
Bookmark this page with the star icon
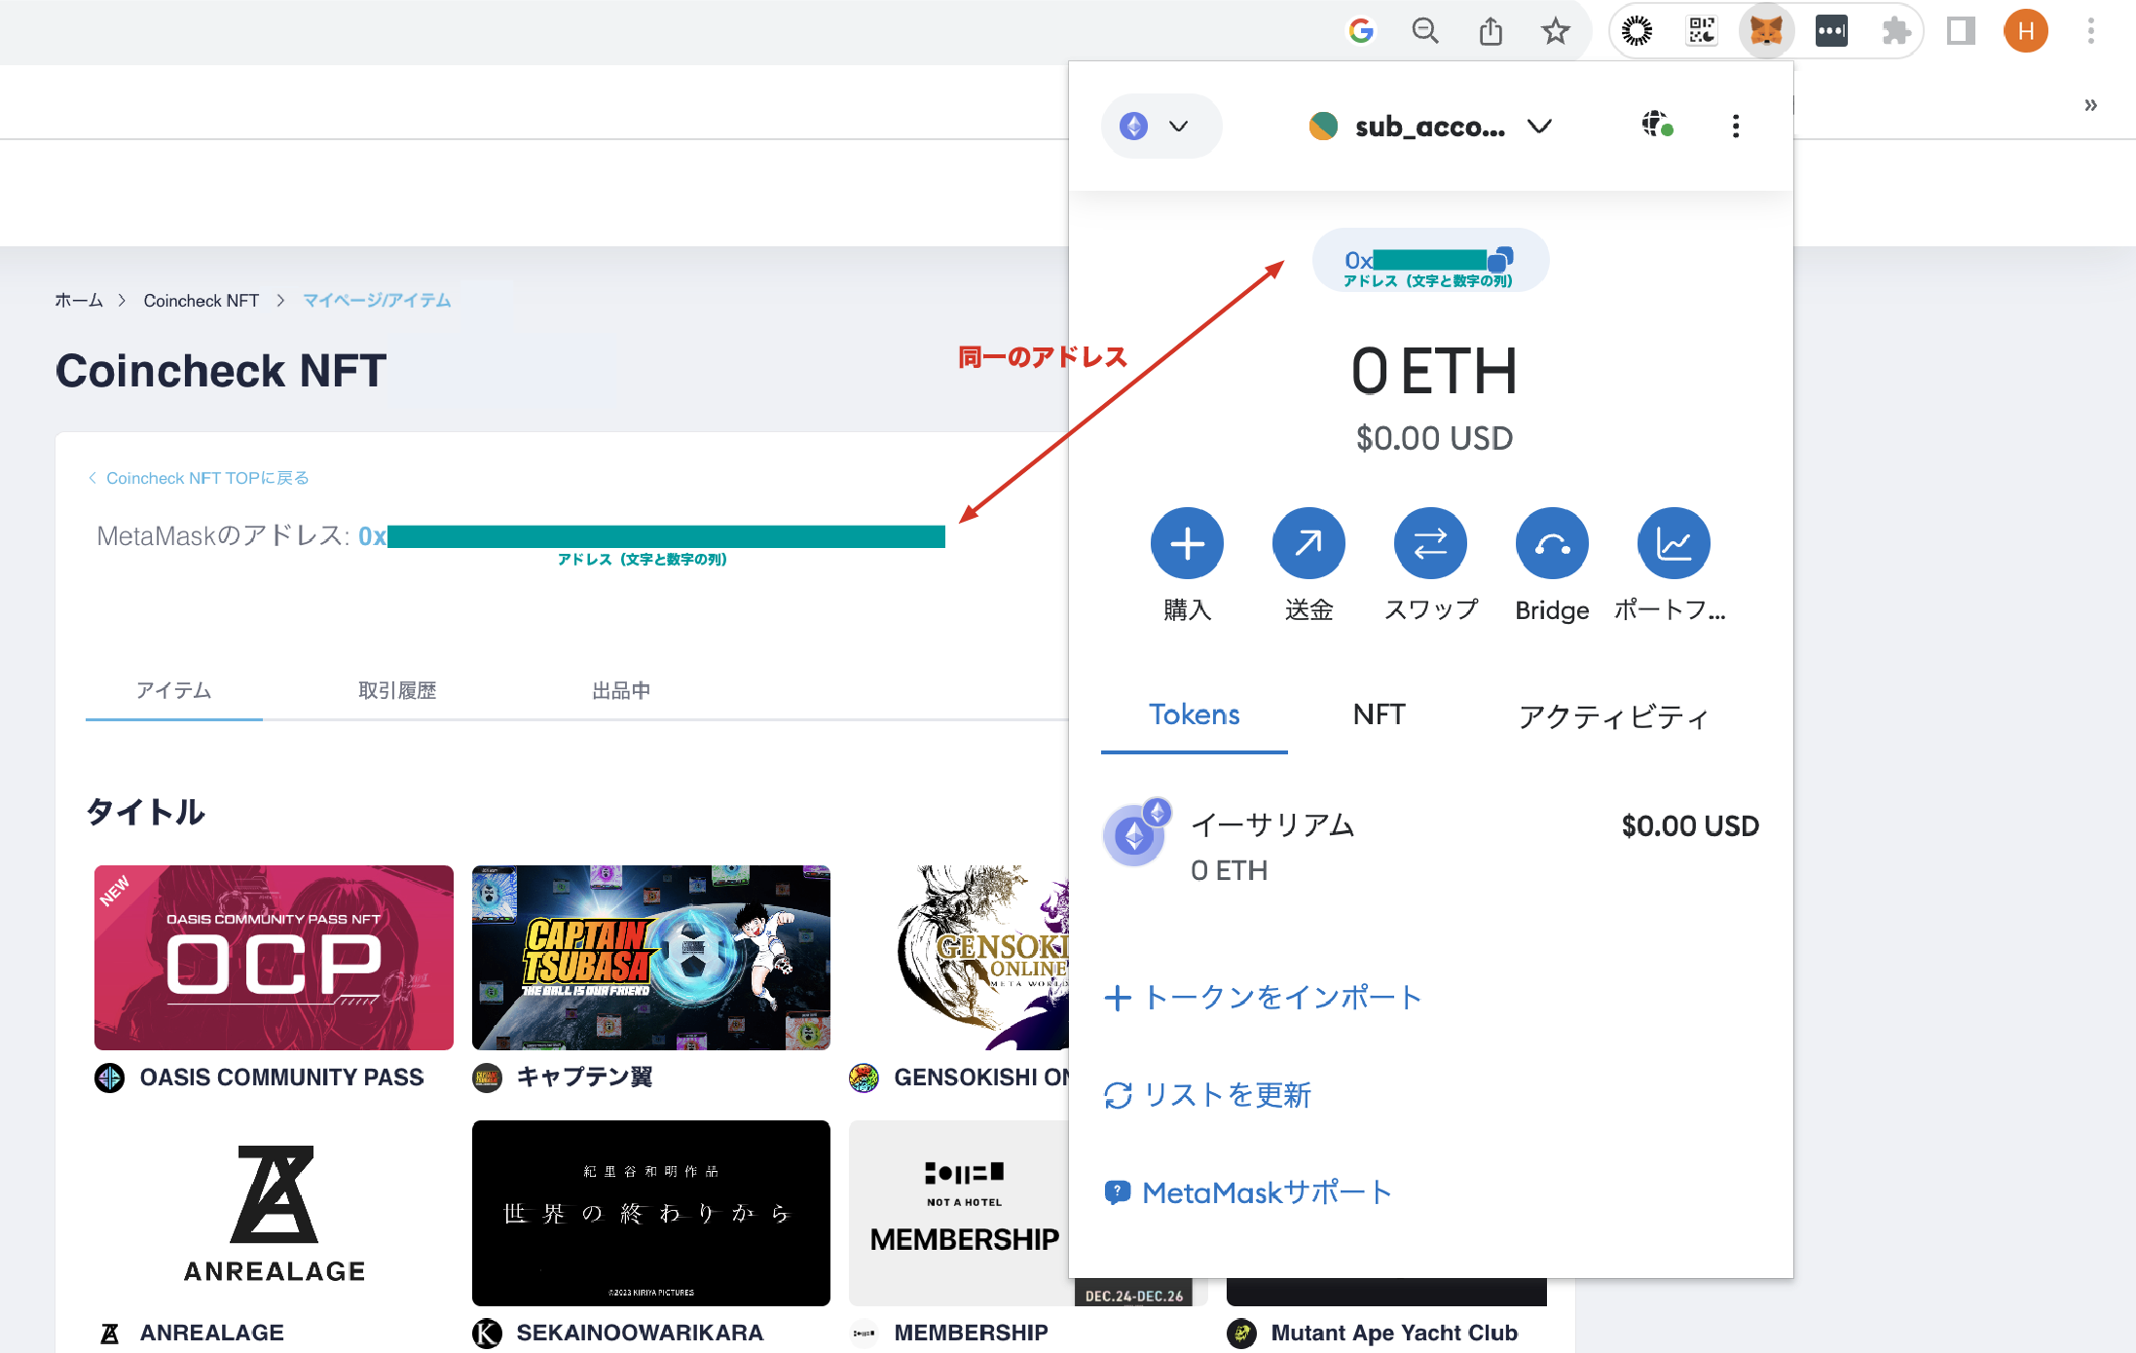1555,31
